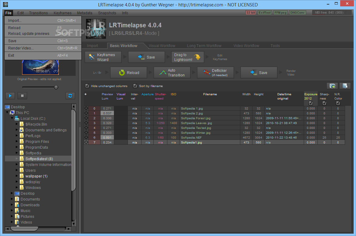The height and width of the screenshot is (236, 356).
Task: Click the FFMpeg status indicator
Action: (280, 13)
